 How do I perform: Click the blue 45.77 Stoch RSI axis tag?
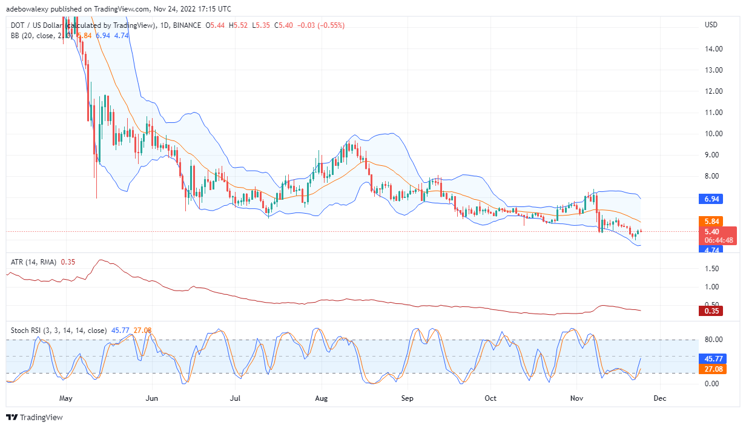(713, 358)
